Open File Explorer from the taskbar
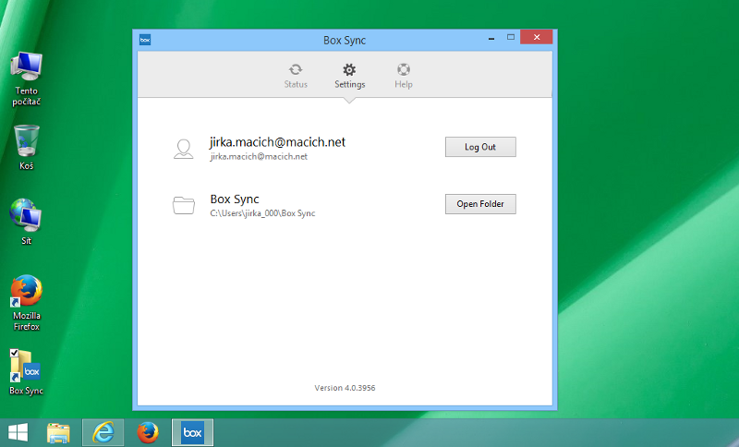 pos(58,432)
